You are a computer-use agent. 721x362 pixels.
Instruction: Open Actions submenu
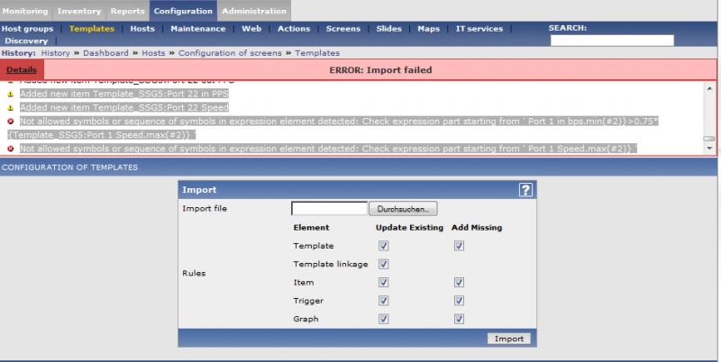coord(294,29)
